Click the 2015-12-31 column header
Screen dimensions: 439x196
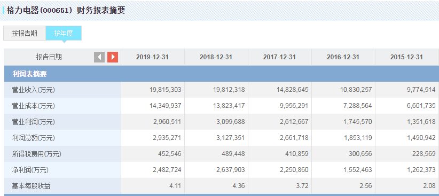406,57
